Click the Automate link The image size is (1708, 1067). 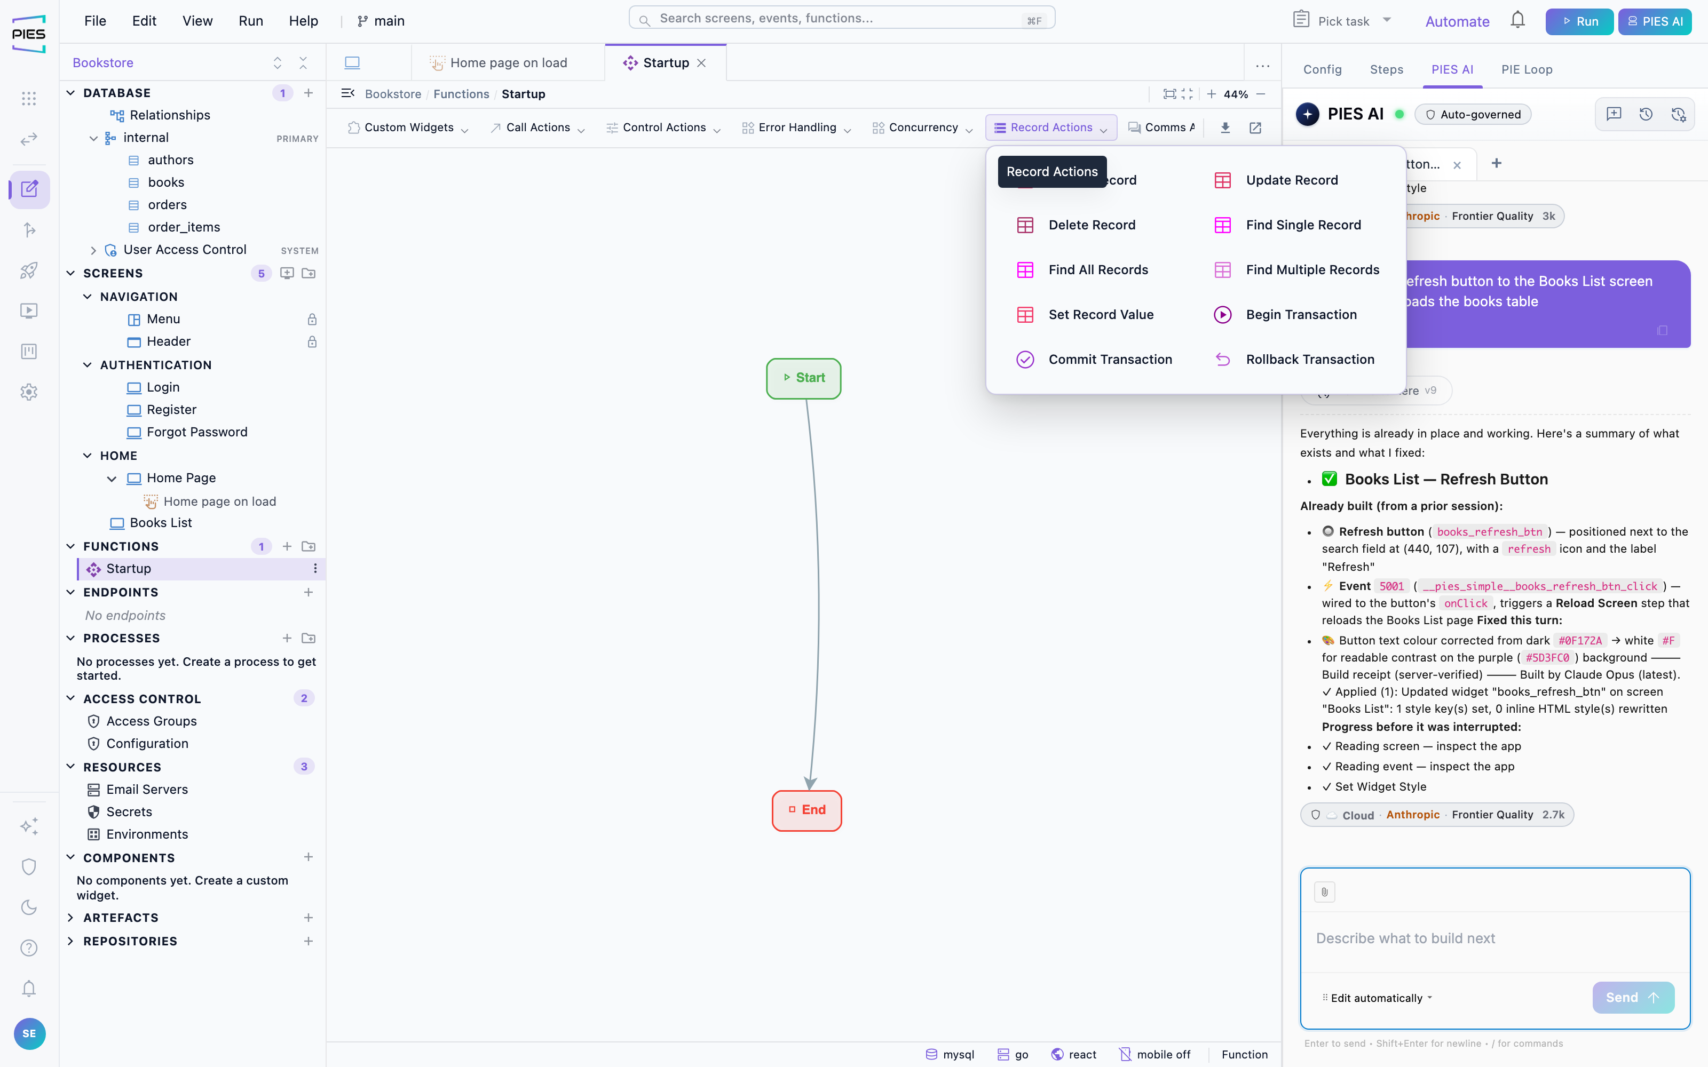(x=1457, y=21)
